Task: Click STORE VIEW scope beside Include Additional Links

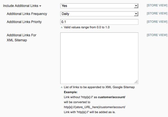Action: point(157,5)
